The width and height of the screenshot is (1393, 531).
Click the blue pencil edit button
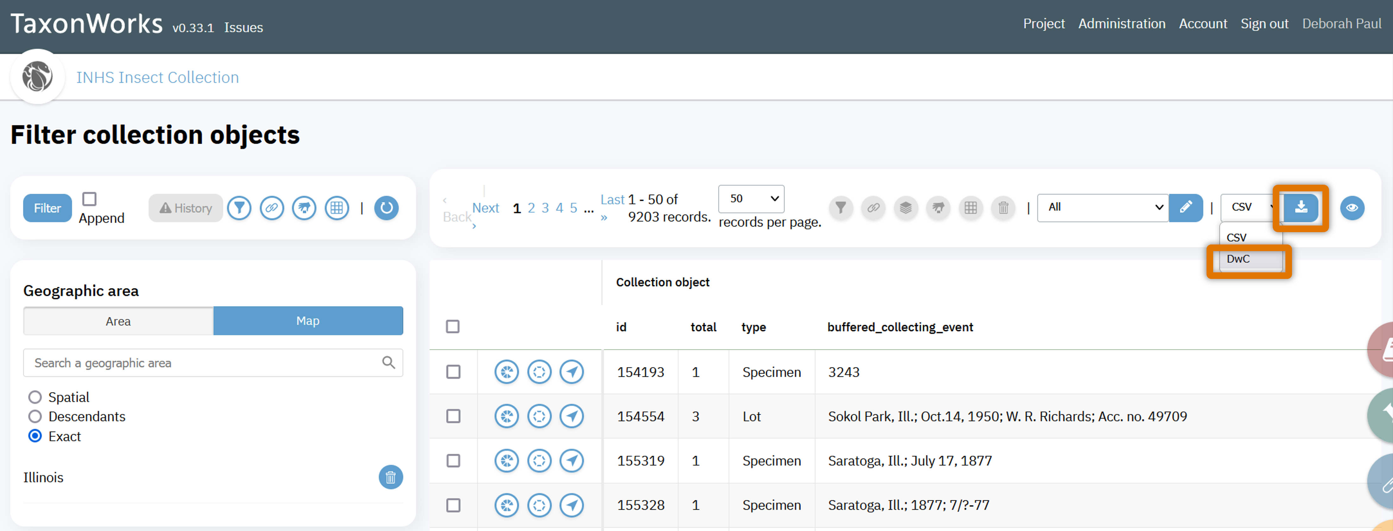pos(1185,208)
